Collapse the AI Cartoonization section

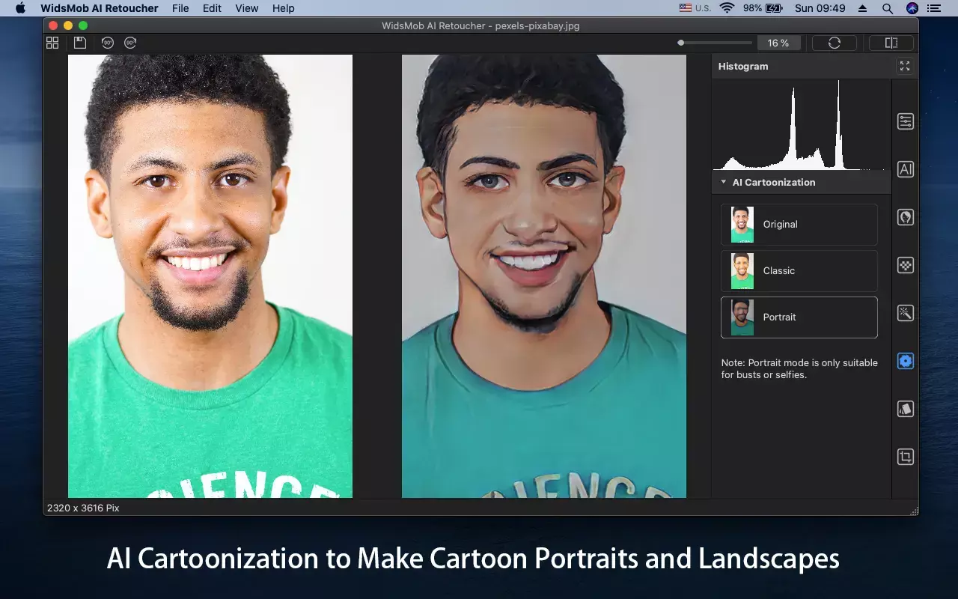(x=724, y=182)
